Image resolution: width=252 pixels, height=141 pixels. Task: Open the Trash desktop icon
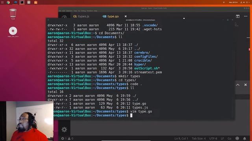[x=13, y=14]
